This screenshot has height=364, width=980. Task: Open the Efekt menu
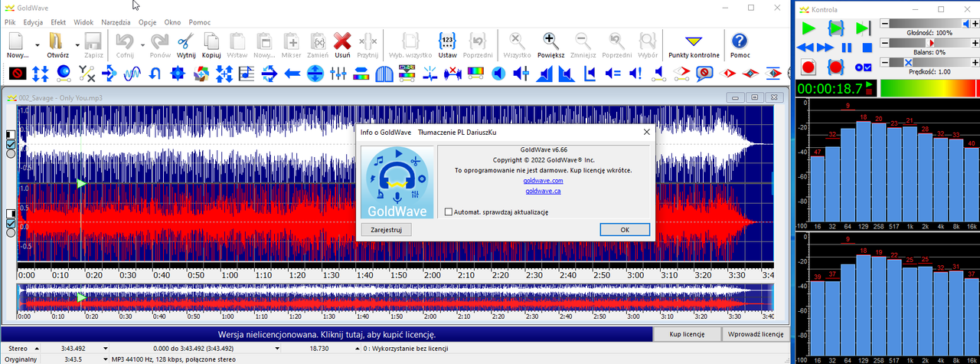(58, 22)
